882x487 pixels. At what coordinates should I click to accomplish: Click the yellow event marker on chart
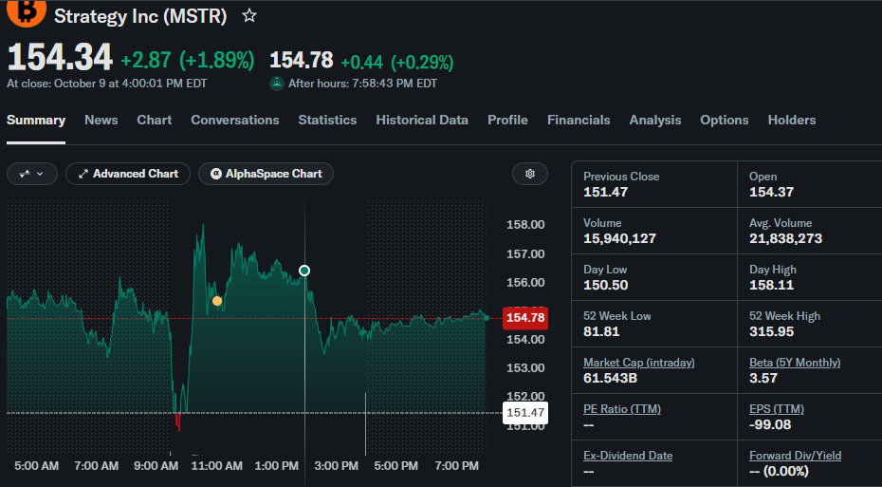tap(217, 301)
